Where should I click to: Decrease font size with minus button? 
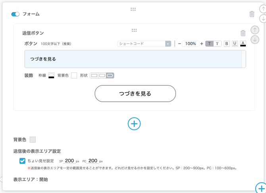(x=179, y=44)
